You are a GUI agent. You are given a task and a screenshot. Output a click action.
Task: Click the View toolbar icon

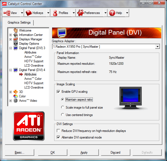pyautogui.click(x=7, y=13)
